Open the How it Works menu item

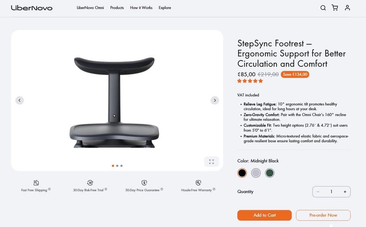[141, 8]
